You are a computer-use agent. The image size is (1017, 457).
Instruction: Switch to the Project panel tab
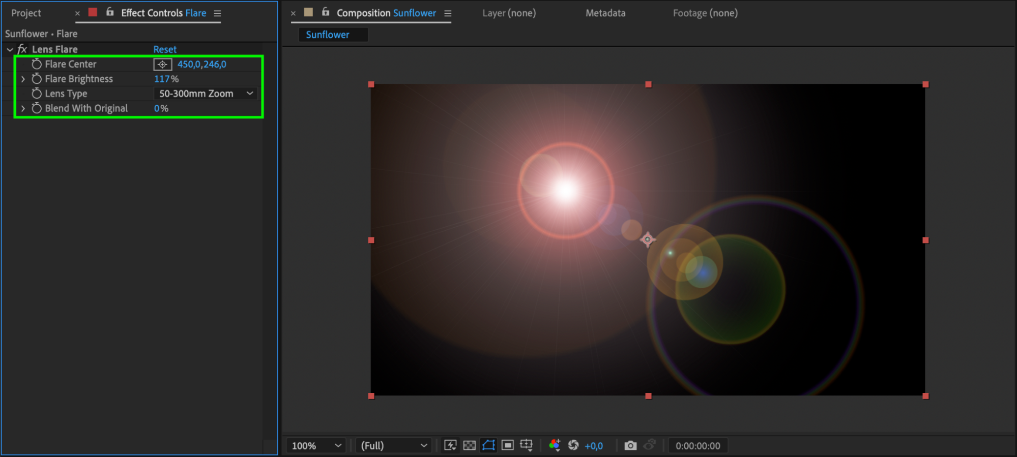pyautogui.click(x=26, y=13)
